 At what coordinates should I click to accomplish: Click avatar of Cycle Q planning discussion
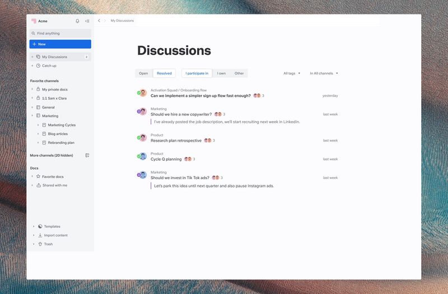(143, 156)
